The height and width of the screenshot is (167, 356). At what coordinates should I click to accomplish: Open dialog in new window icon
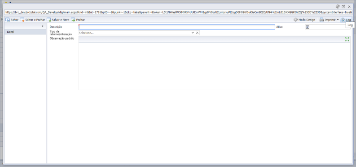343,7
